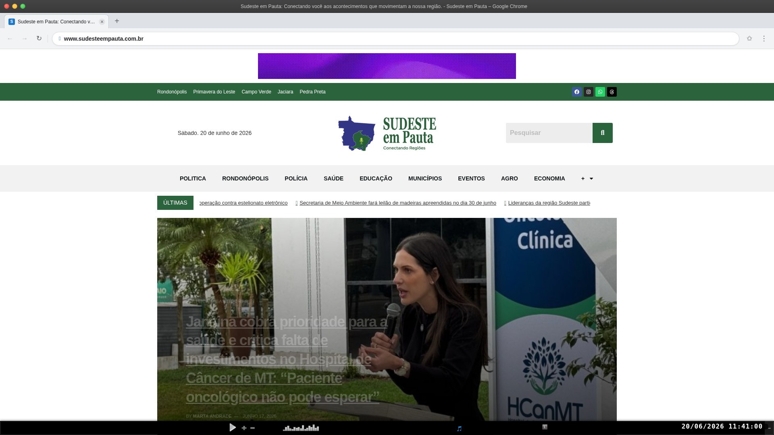The image size is (774, 435).
Task: Open the Threads social icon
Action: 612,92
